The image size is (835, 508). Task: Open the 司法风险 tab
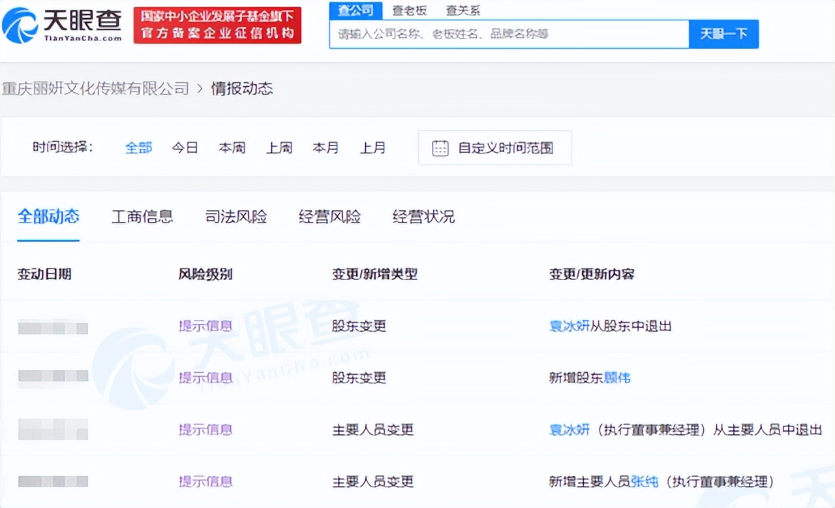click(237, 217)
